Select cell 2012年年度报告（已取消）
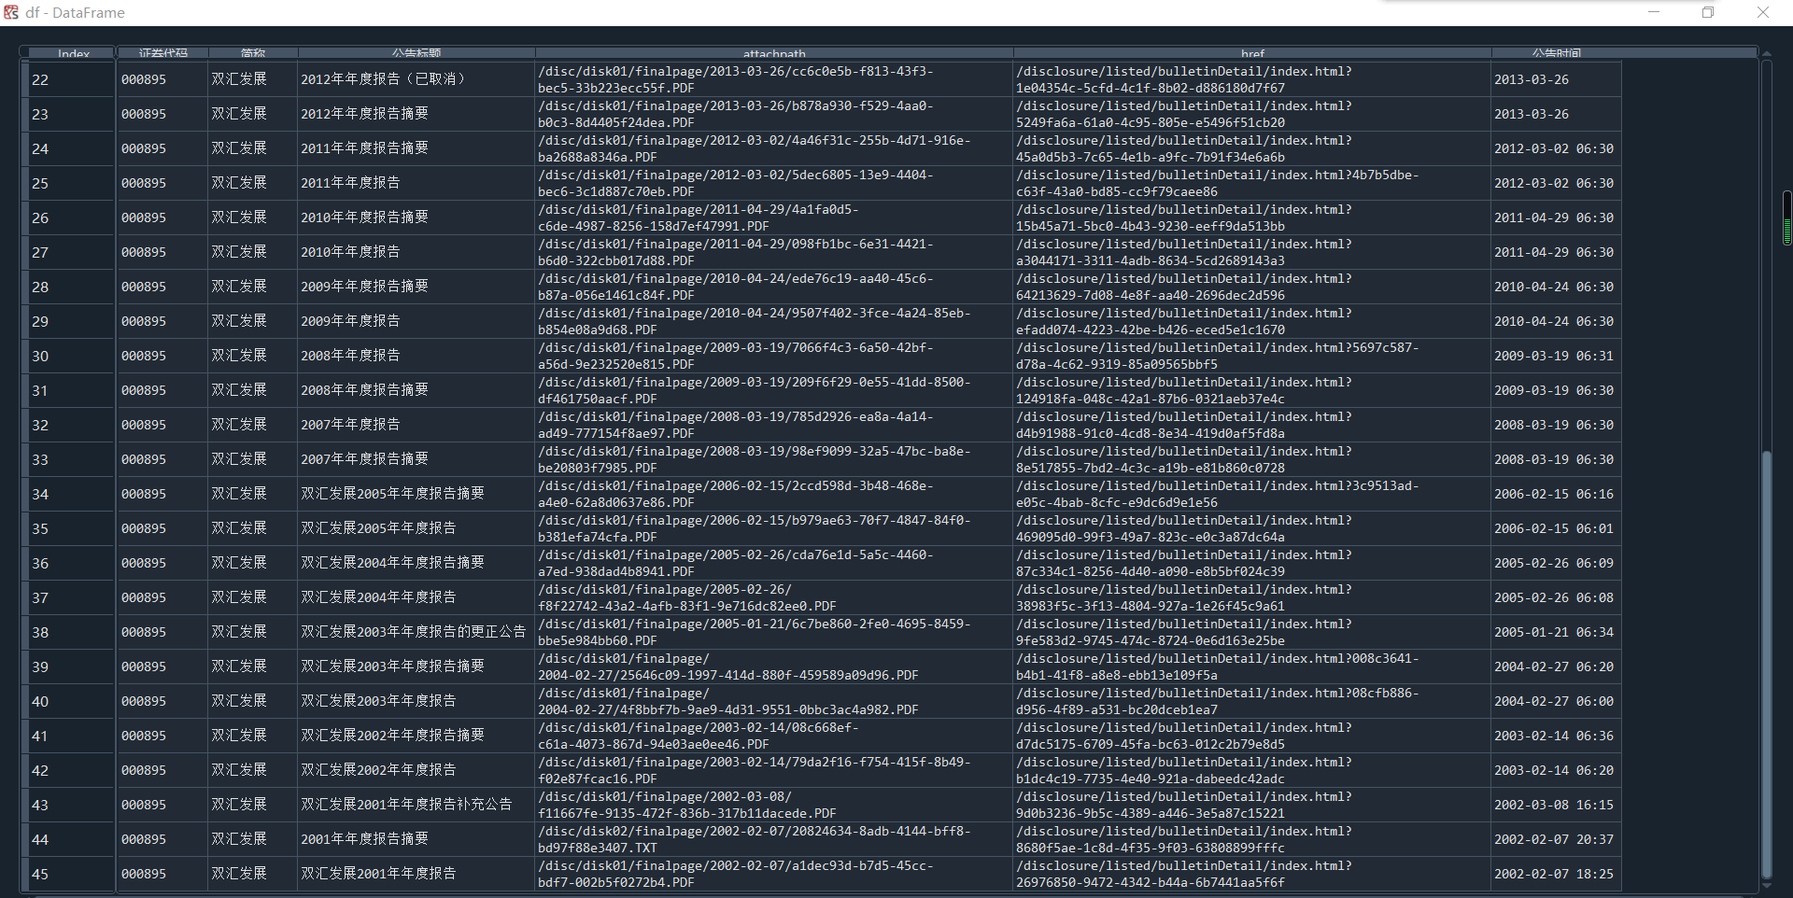 pos(416,79)
